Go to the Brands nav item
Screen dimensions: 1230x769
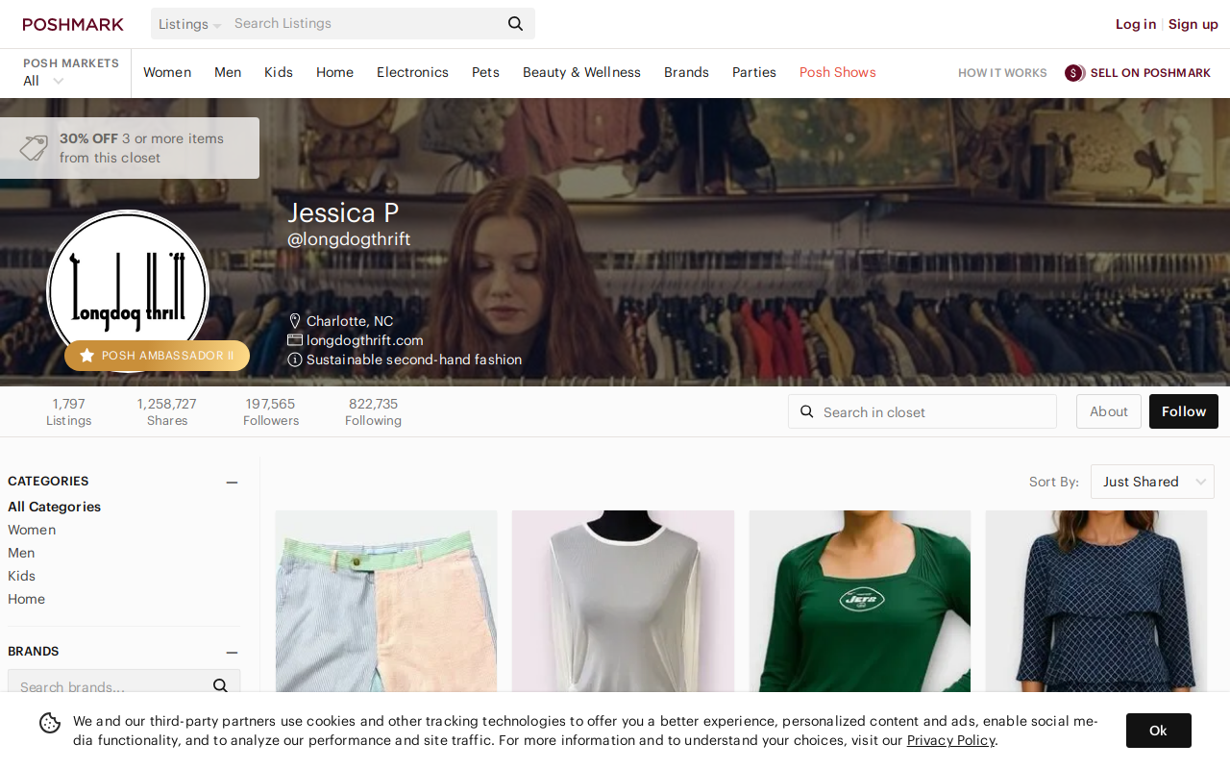[686, 72]
